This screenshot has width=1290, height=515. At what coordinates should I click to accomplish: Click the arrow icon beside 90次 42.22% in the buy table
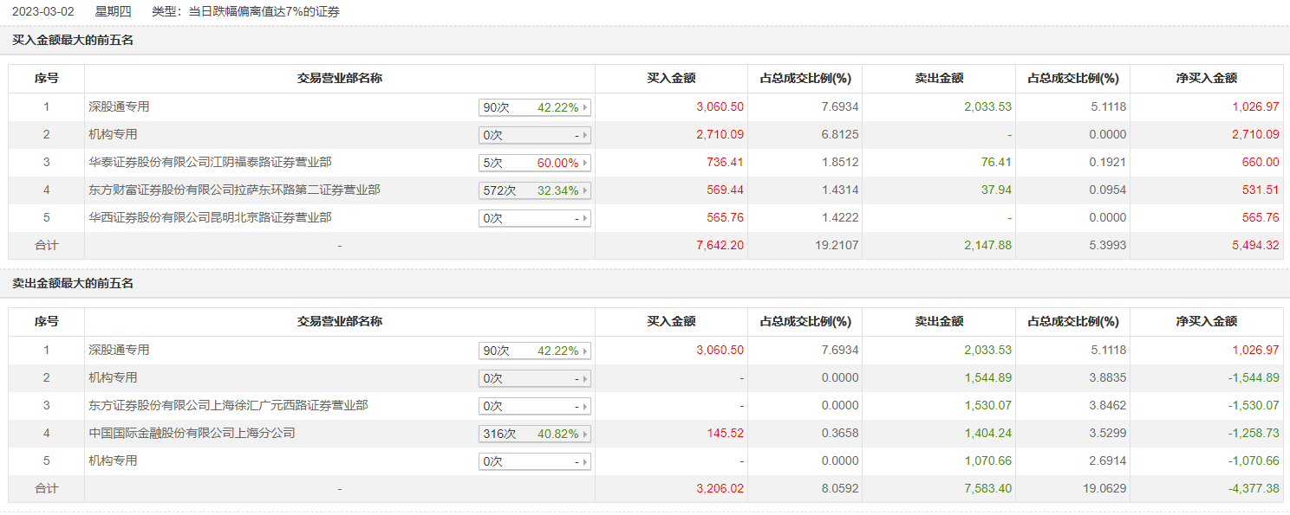click(585, 107)
